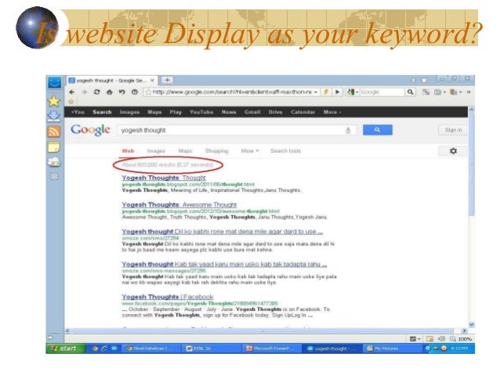Switch to the Images results tab
Viewport: 500px width, 375px height.
[x=156, y=150]
